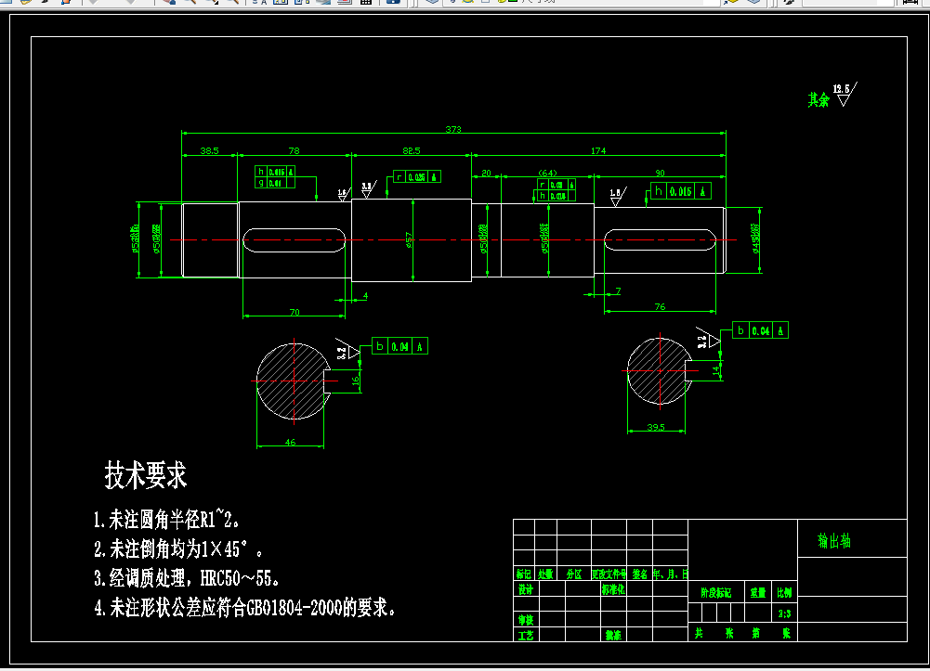Viewport: 930px width, 671px height.
Task: Select the 90 length dimension
Action: (x=661, y=173)
